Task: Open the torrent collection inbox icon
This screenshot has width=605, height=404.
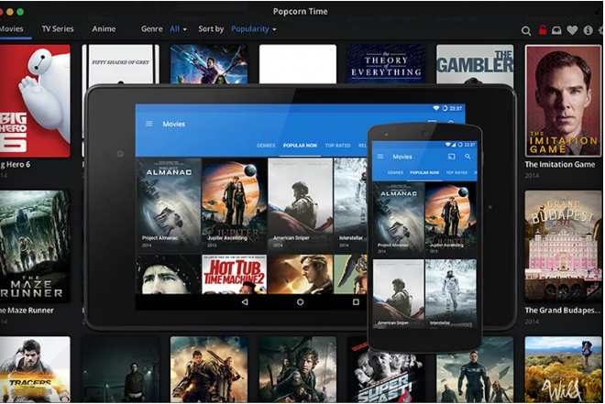Action: point(556,30)
